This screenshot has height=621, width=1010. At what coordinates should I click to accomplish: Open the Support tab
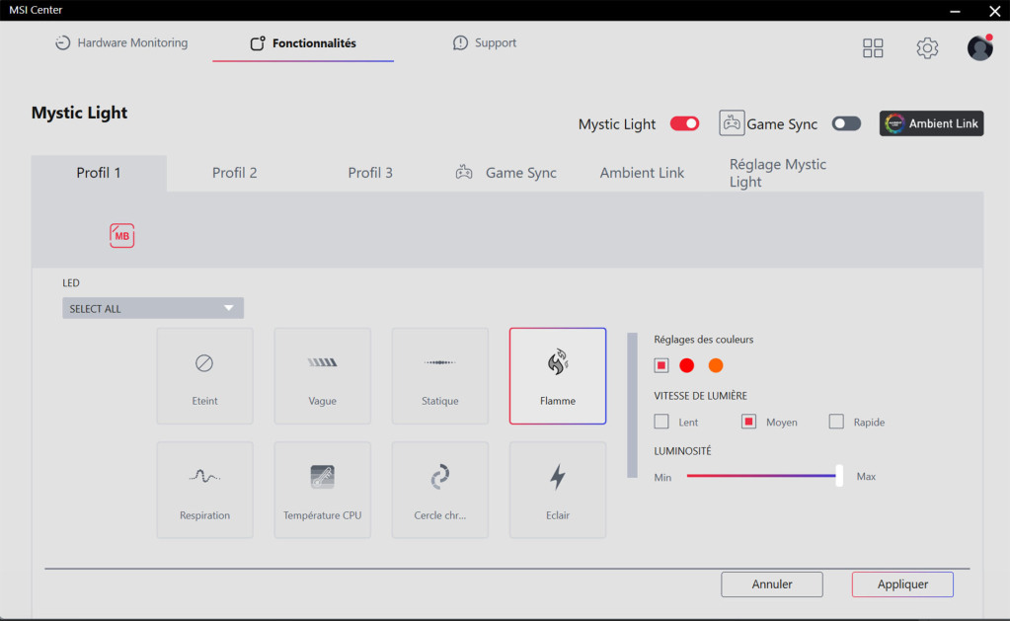pyautogui.click(x=485, y=43)
